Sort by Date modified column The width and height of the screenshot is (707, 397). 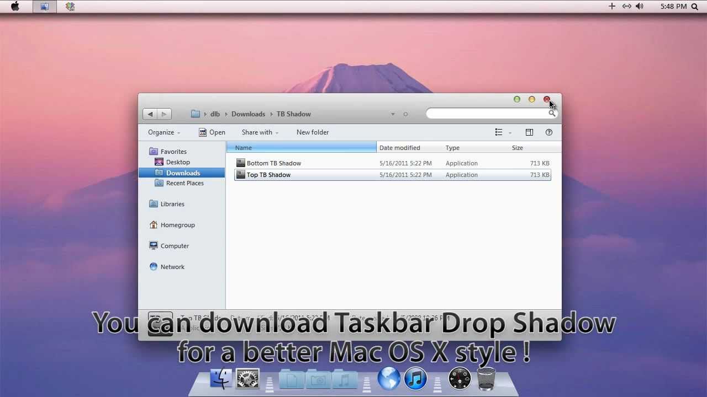(x=410, y=148)
